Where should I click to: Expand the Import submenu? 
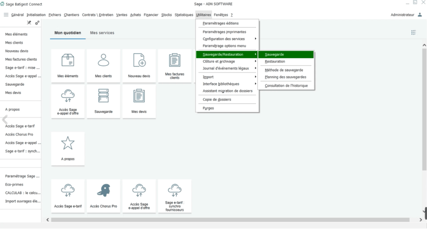pyautogui.click(x=227, y=77)
